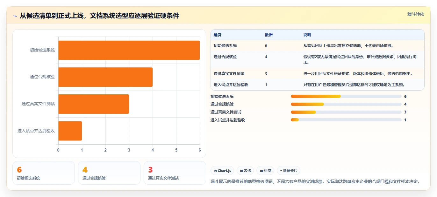Click the 维度 table column header
This screenshot has height=197, width=437.
click(218, 35)
